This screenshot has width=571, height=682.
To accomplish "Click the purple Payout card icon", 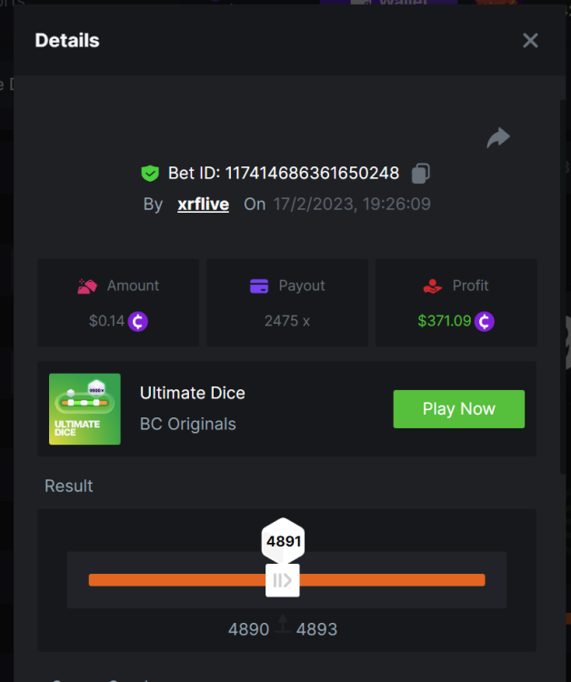I will pyautogui.click(x=259, y=286).
